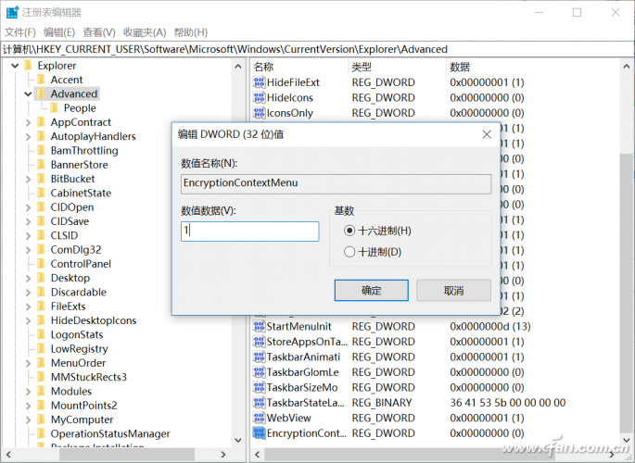Expand the AppContract tree node
Viewport: 635px width, 463px height.
pyautogui.click(x=28, y=122)
